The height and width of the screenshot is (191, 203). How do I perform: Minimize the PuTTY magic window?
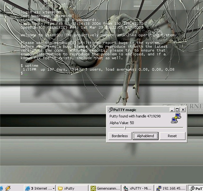tap(172, 110)
